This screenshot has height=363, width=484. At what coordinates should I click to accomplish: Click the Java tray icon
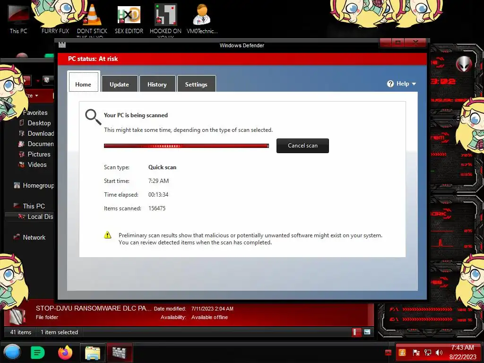tap(402, 353)
